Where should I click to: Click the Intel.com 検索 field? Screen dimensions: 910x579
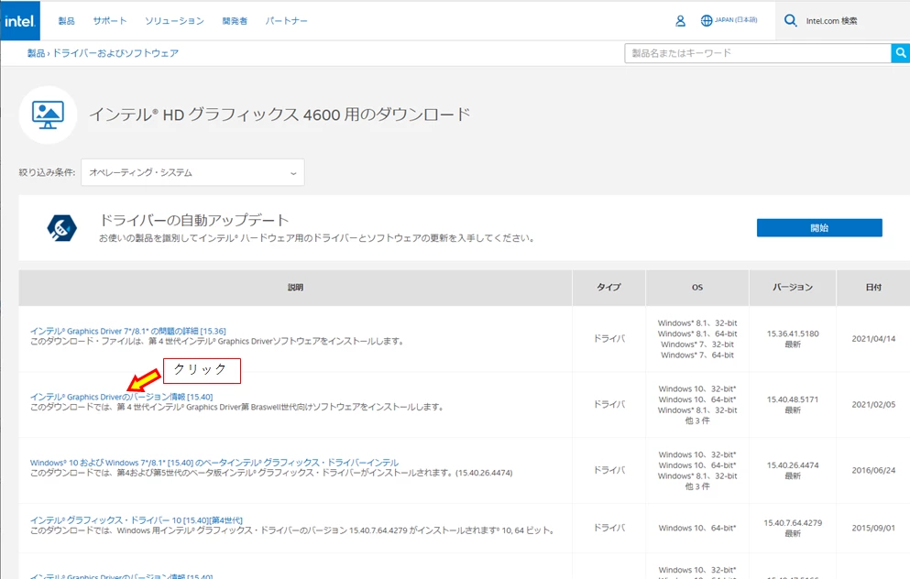tap(831, 21)
